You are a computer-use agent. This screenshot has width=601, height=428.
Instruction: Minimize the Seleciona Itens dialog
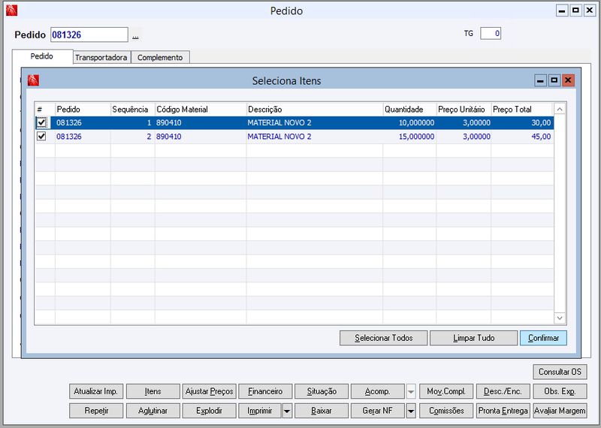[x=540, y=80]
